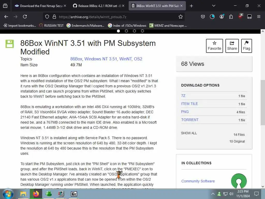Bookmark this page with the star
The width and height of the screenshot is (265, 199).
pos(180,17)
